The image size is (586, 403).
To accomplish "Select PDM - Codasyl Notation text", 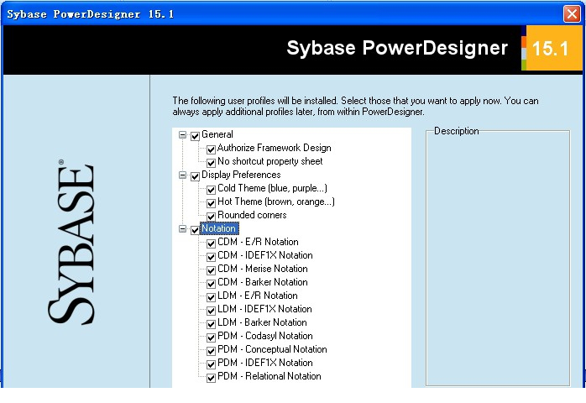I will click(265, 337).
